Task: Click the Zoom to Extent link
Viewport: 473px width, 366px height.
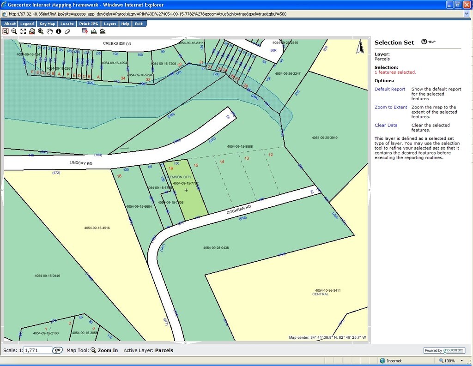Action: coord(391,107)
